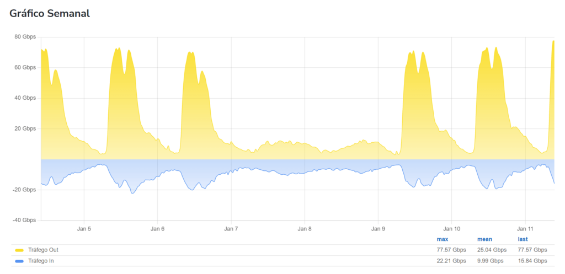Image resolution: width=565 pixels, height=274 pixels.
Task: Click Tráfego In mean value 9.99 Gbps
Action: (490, 261)
